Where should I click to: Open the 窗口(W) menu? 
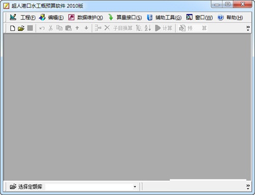coord(199,17)
